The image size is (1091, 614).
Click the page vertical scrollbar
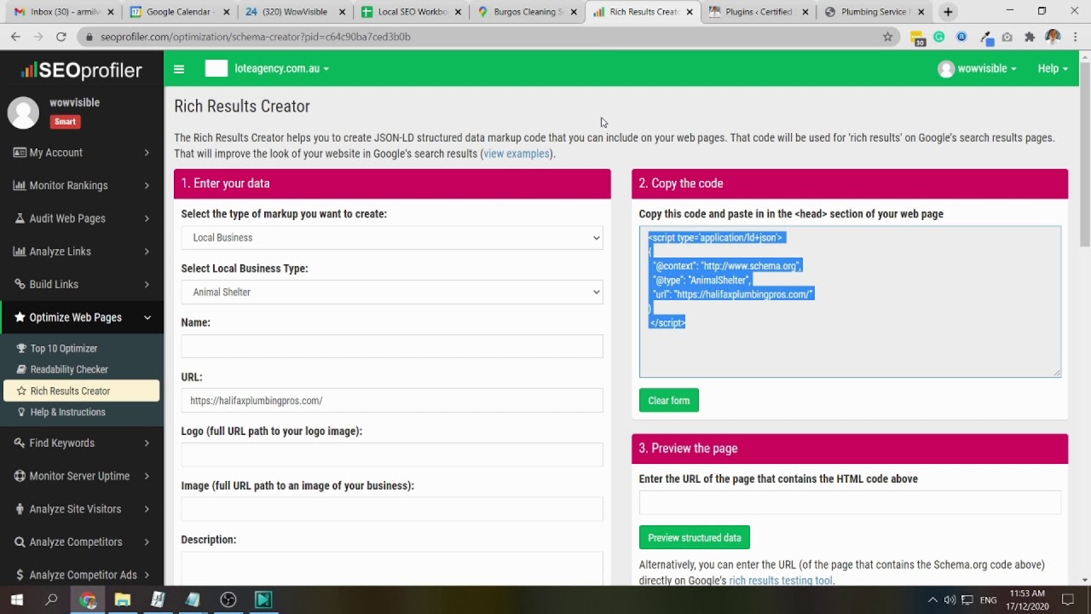pos(1084,153)
